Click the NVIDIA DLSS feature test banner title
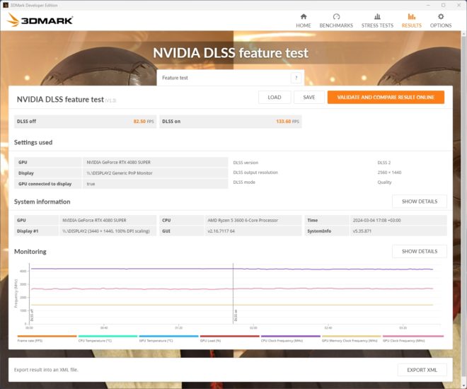The height and width of the screenshot is (389, 467). pos(231,53)
